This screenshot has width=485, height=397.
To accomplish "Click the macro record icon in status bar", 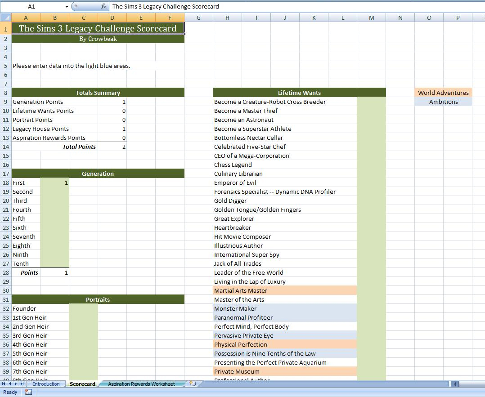I will 28,392.
